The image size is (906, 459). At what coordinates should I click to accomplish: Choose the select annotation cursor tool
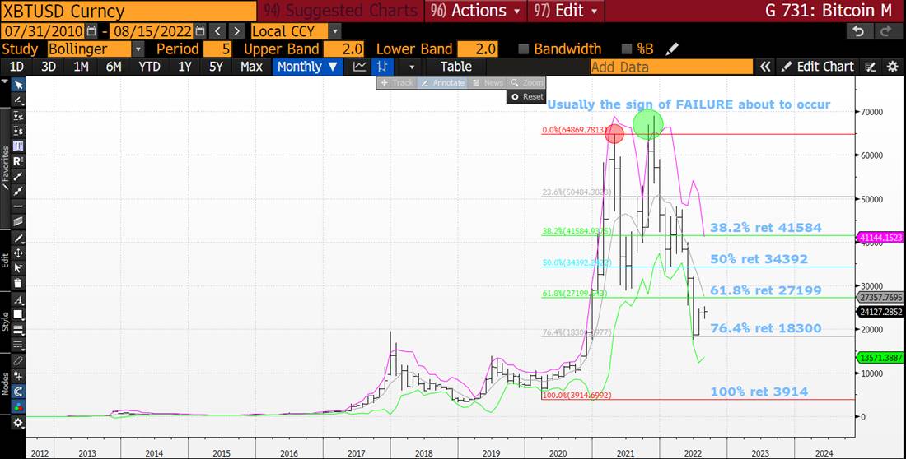[18, 268]
